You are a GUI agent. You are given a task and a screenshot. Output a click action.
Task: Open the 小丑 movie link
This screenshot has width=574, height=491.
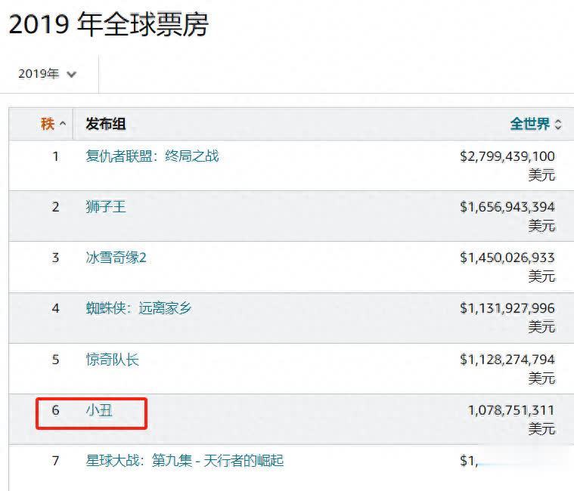point(99,410)
